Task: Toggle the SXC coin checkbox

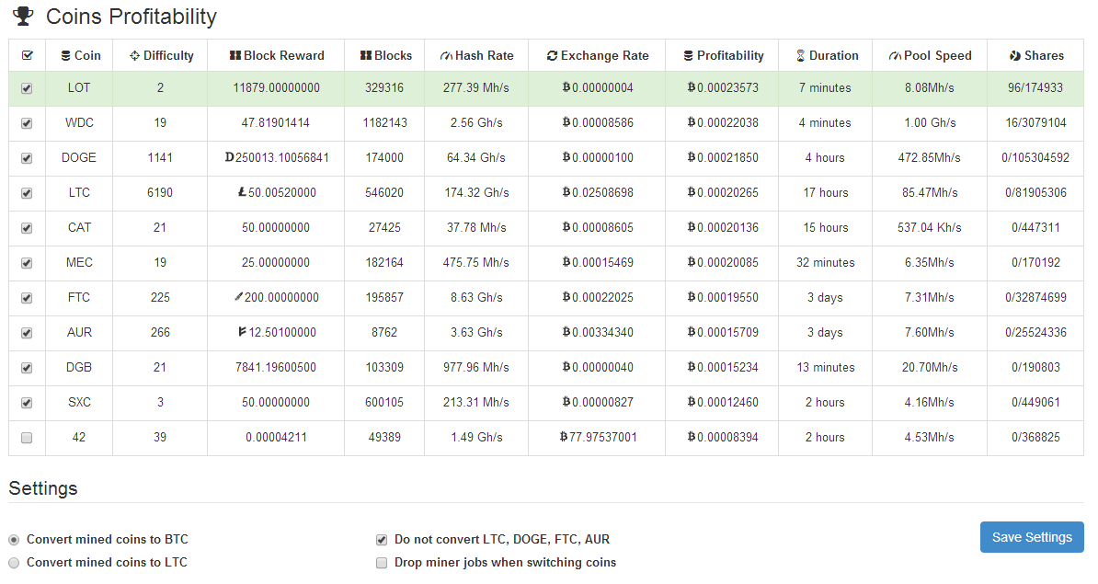Action: click(x=27, y=404)
